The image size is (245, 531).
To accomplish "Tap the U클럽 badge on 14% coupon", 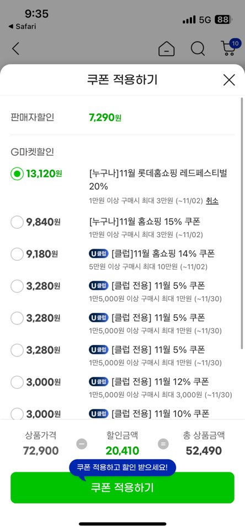I will 98,253.
